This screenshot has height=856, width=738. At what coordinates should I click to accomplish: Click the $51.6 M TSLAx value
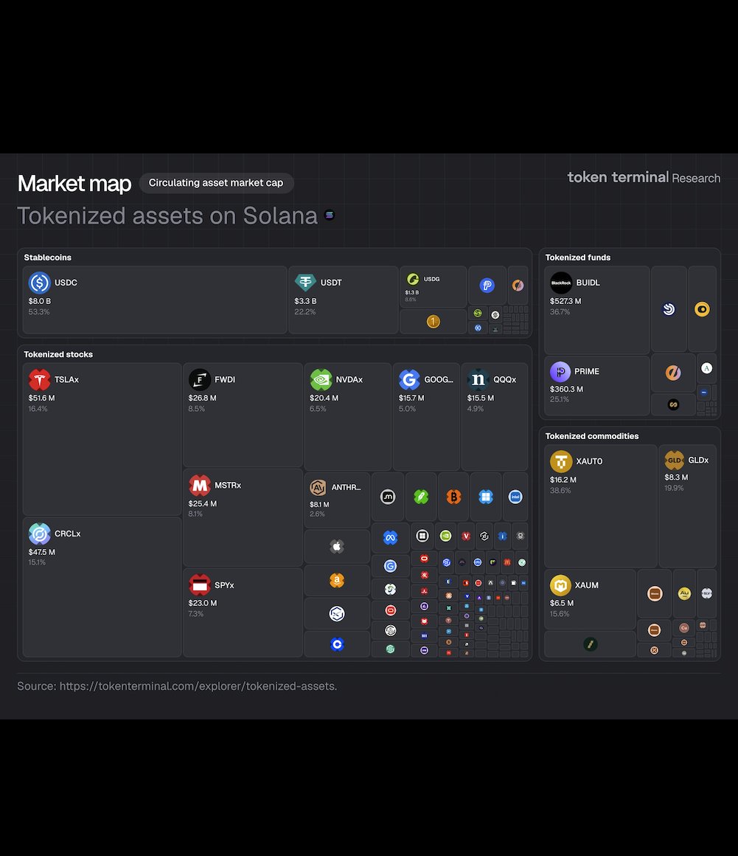coord(41,398)
